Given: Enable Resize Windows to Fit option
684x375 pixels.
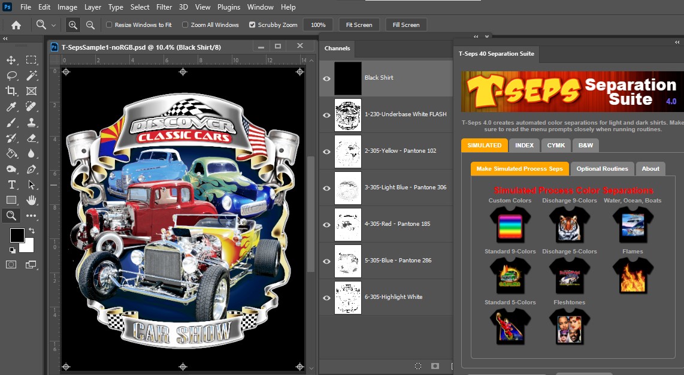Looking at the screenshot, I should pos(109,25).
